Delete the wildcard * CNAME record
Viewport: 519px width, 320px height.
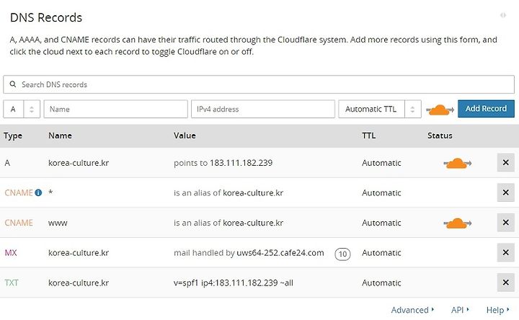point(505,192)
